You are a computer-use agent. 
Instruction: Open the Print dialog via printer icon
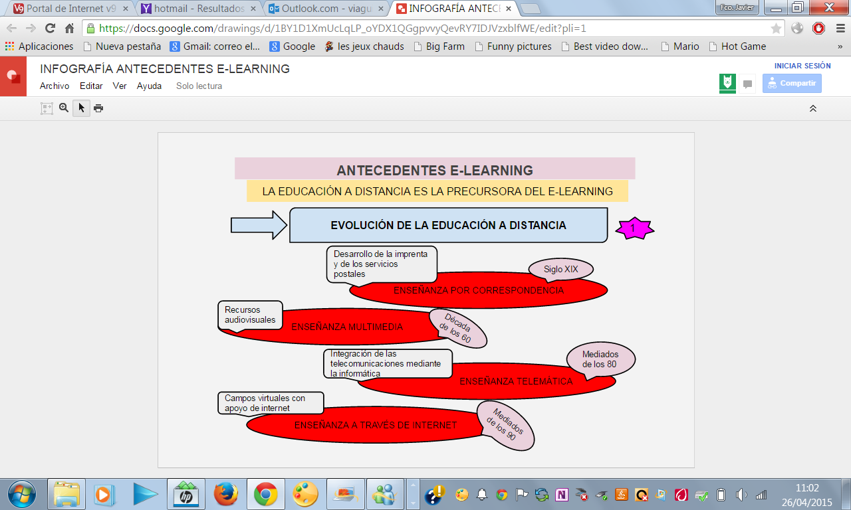pos(98,108)
